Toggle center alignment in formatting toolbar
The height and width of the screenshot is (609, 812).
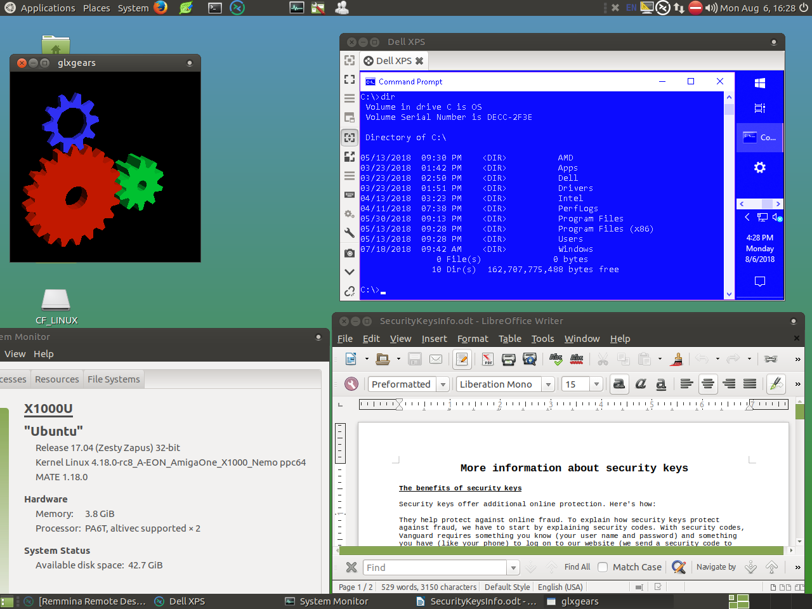point(708,384)
